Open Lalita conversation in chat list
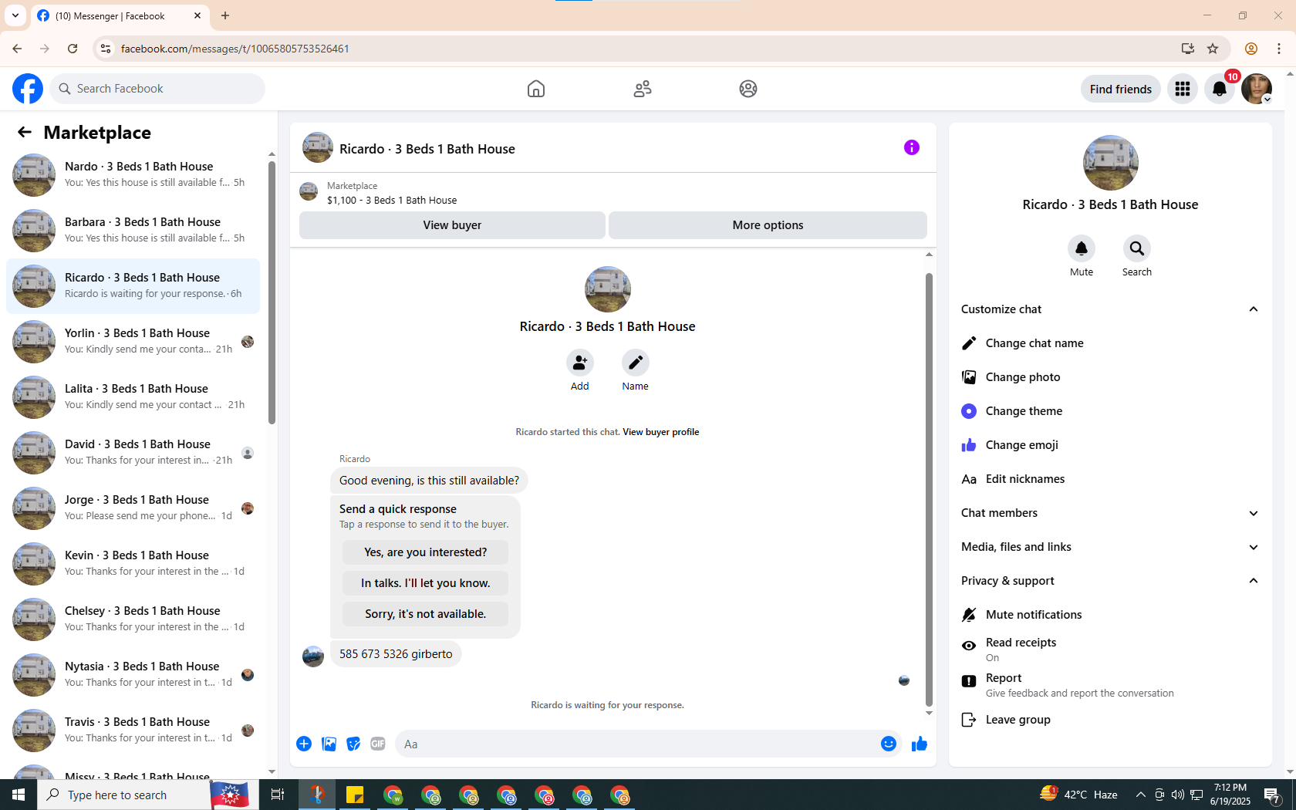 click(133, 397)
